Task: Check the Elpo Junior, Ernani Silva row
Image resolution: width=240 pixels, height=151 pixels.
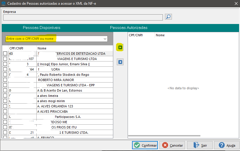Action: (x=5, y=64)
